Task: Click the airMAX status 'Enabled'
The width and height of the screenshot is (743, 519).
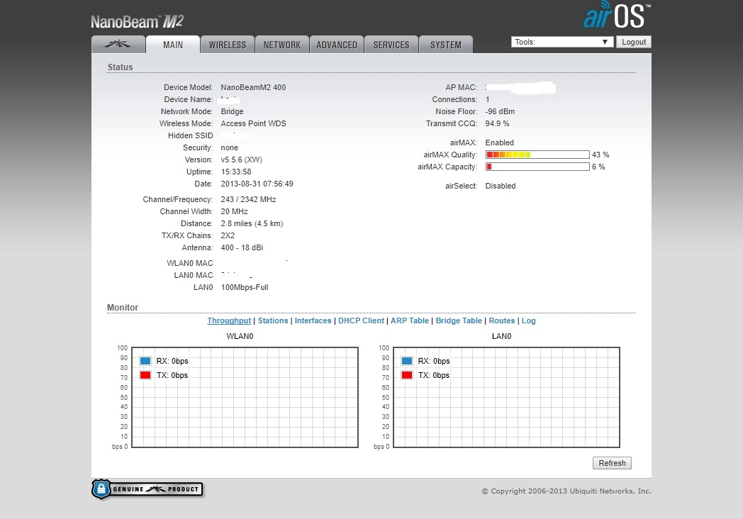Action: point(499,143)
